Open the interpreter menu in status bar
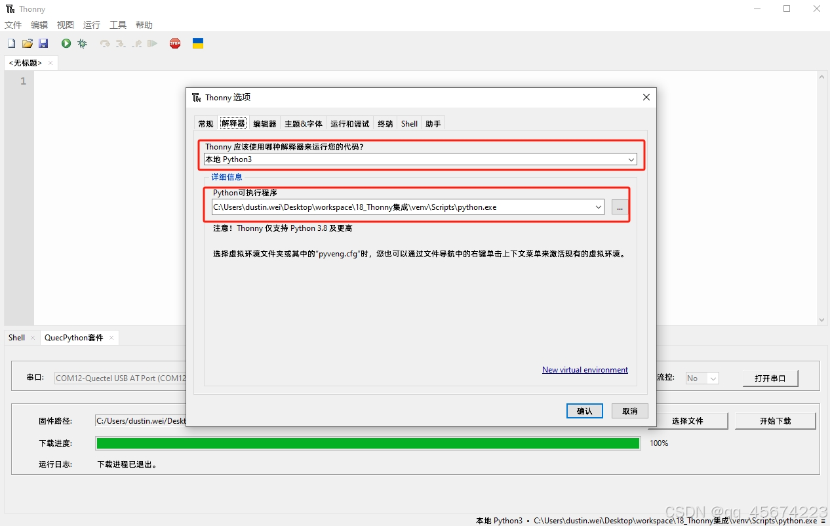The width and height of the screenshot is (830, 526). point(823,521)
